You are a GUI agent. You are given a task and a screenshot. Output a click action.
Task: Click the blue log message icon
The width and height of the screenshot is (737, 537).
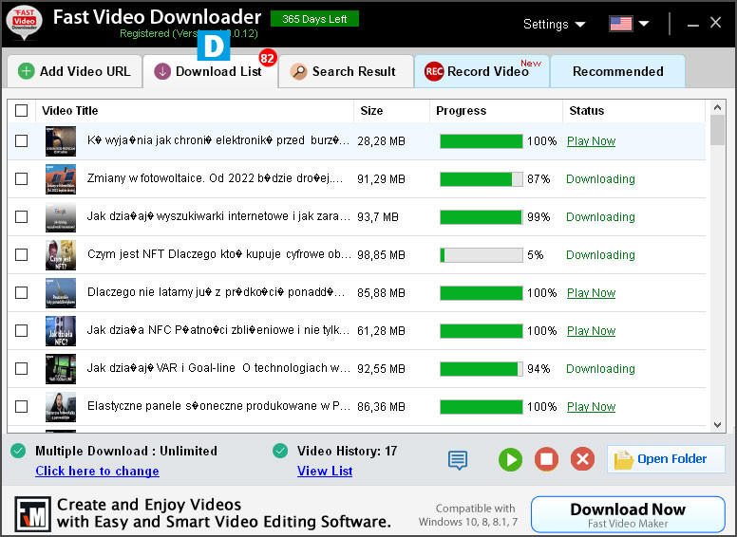click(458, 460)
